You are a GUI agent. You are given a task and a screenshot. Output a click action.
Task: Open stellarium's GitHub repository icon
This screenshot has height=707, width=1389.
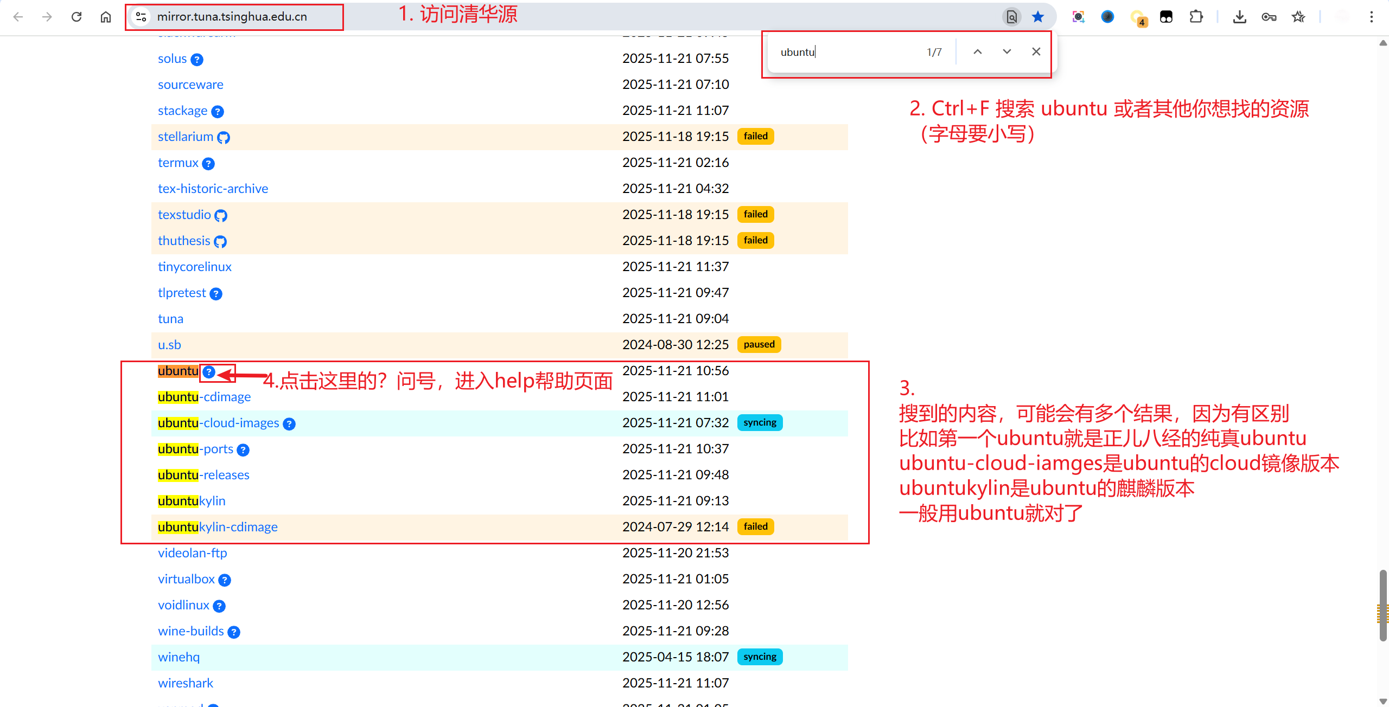click(x=224, y=138)
